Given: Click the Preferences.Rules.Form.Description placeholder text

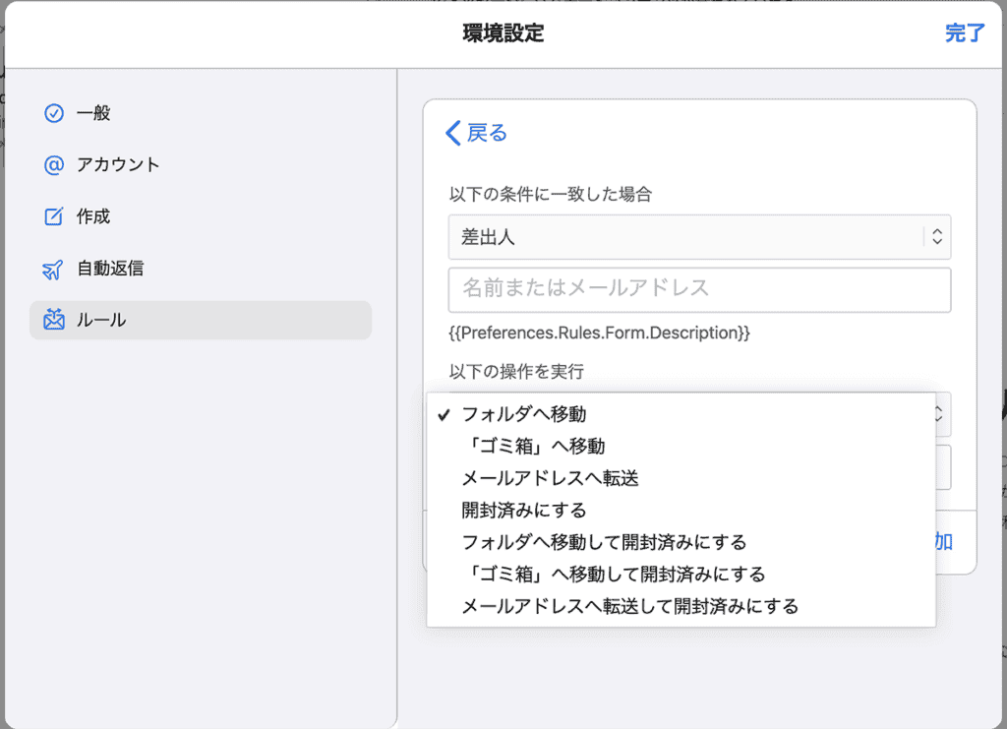Looking at the screenshot, I should coord(599,333).
